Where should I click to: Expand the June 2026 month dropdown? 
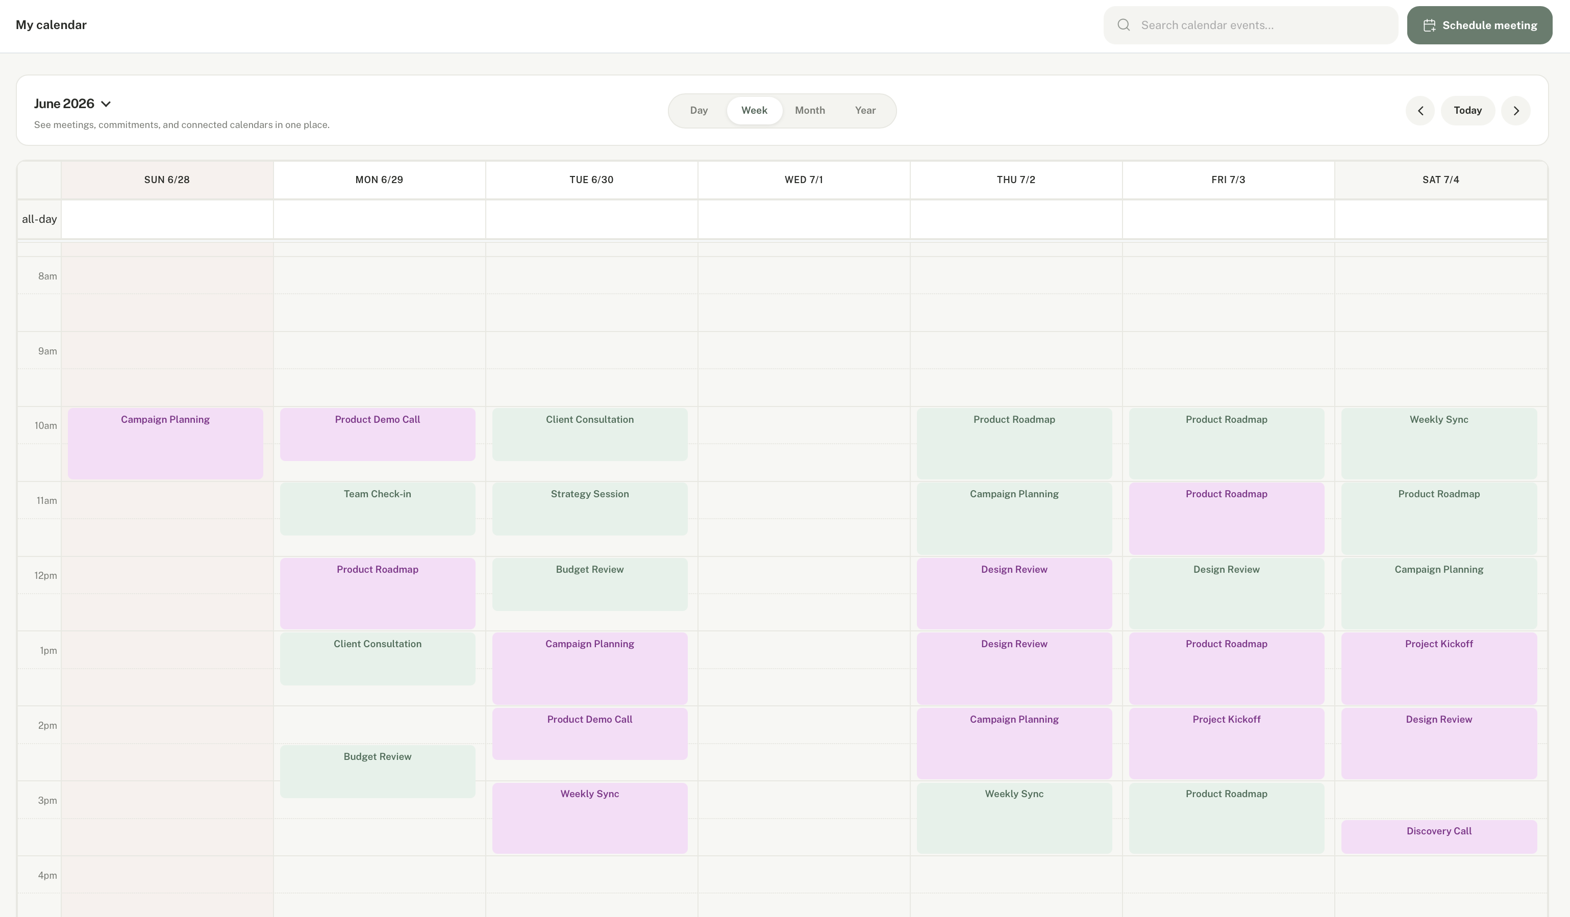click(x=72, y=104)
